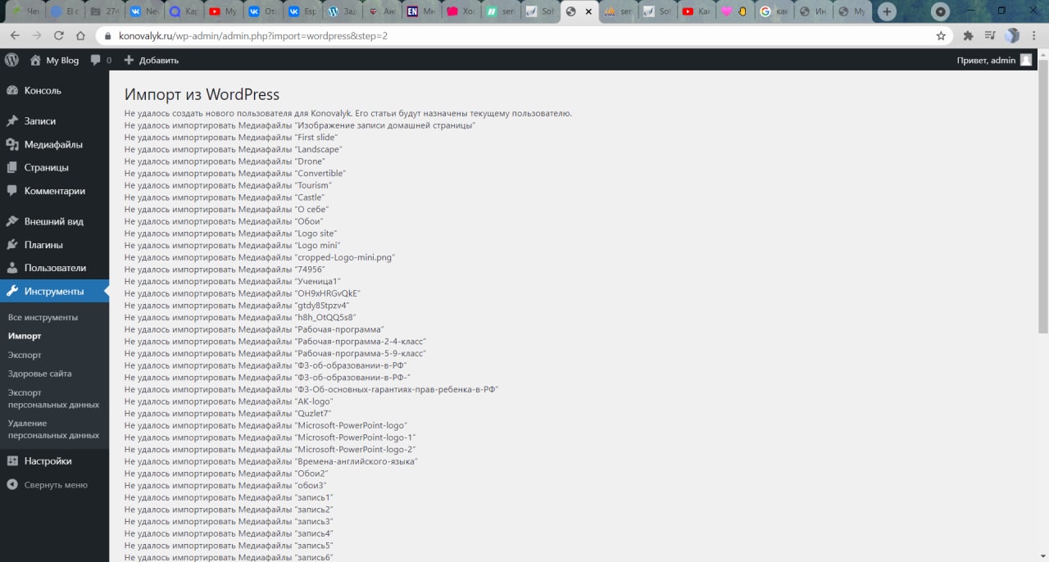Image resolution: width=1049 pixels, height=562 pixels.
Task: Switch to the WordPress 'Зад' tab
Action: (342, 11)
